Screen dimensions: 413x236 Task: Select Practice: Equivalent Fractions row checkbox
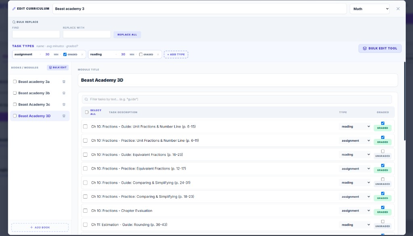(86, 169)
